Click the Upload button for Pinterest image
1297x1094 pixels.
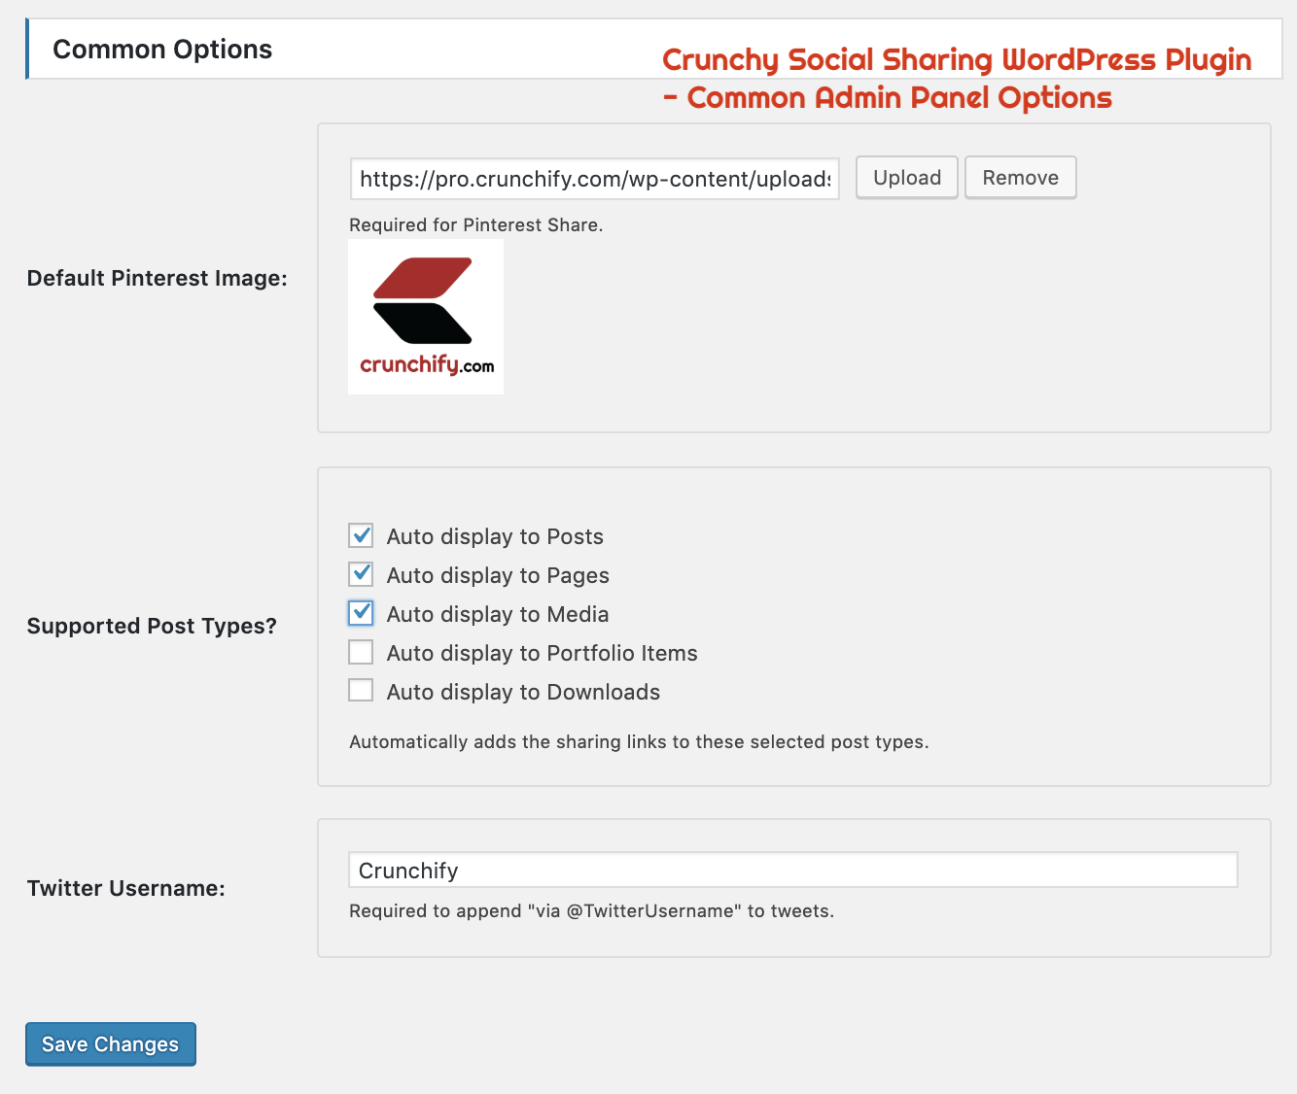[906, 178]
